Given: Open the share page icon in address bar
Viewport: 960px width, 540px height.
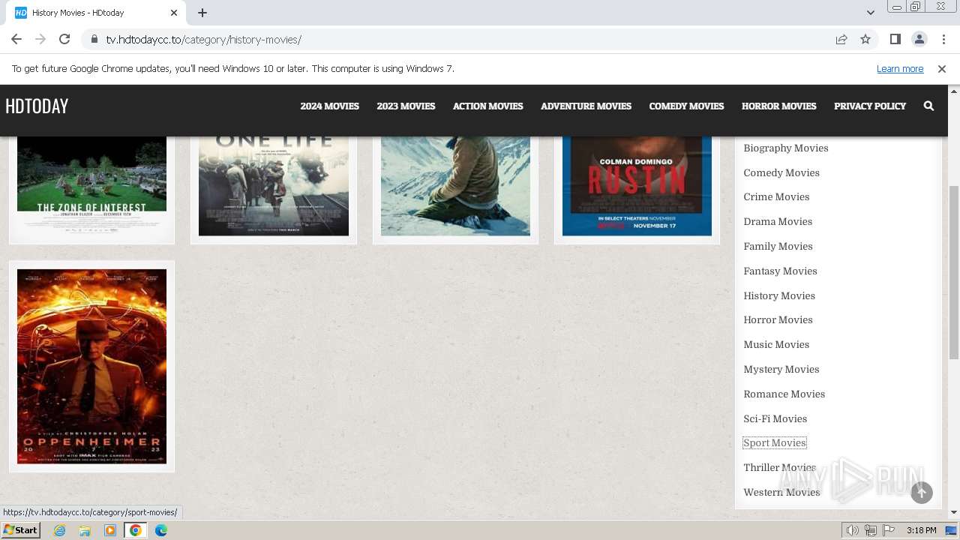Looking at the screenshot, I should click(841, 39).
